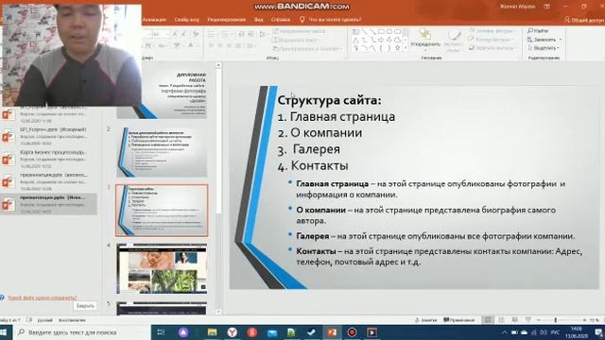
Task: Select the recovered file 'БП_Услуги+.pptx (Исходный)'
Action: coord(48,136)
